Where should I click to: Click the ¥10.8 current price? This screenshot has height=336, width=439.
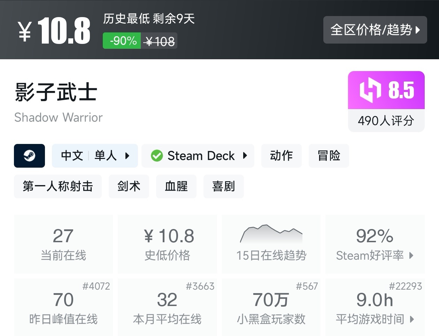(x=54, y=31)
